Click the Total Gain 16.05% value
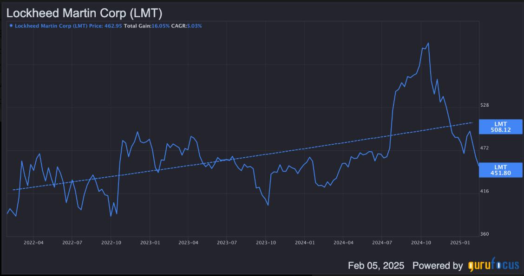524x276 pixels. pyautogui.click(x=159, y=26)
